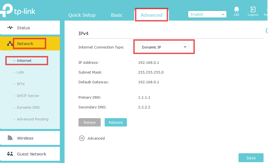Open the DHCP Server settings page
This screenshot has height=163, width=268.
pos(28,96)
